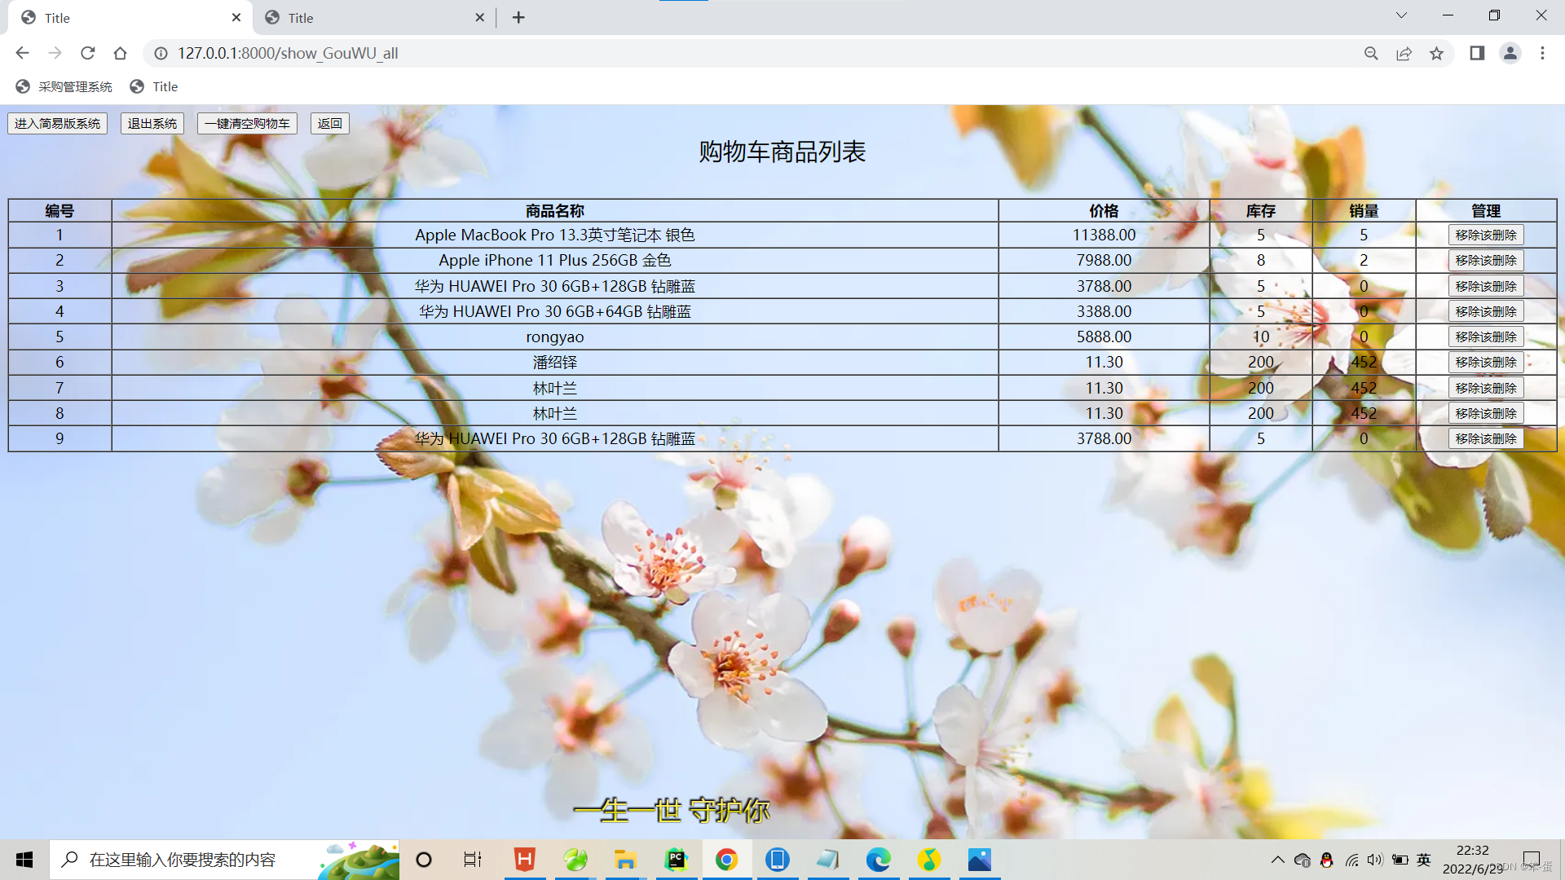Open PyCharm on taskbar
Image resolution: width=1565 pixels, height=880 pixels.
point(676,860)
